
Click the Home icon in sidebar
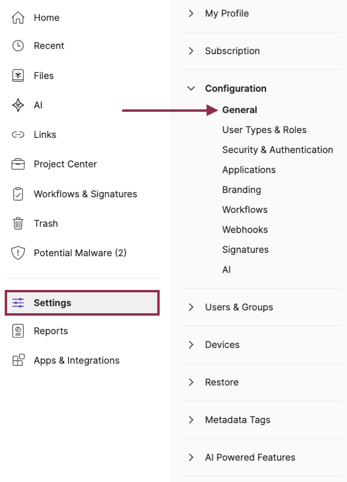tap(18, 17)
